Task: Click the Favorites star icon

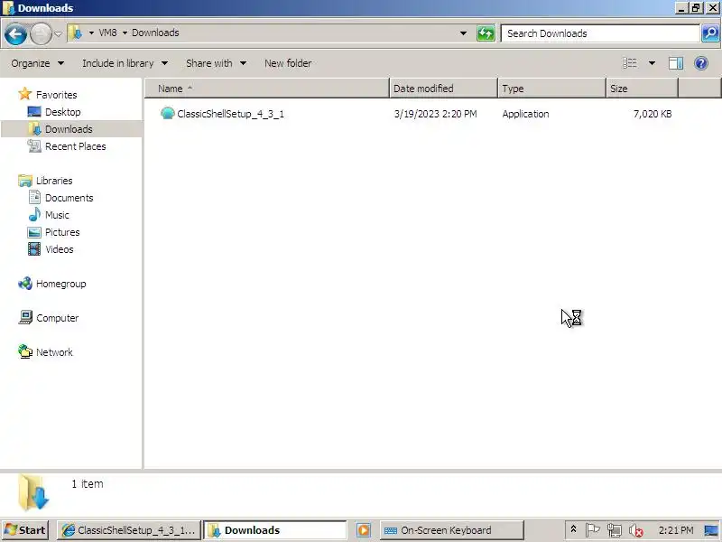Action: point(25,94)
